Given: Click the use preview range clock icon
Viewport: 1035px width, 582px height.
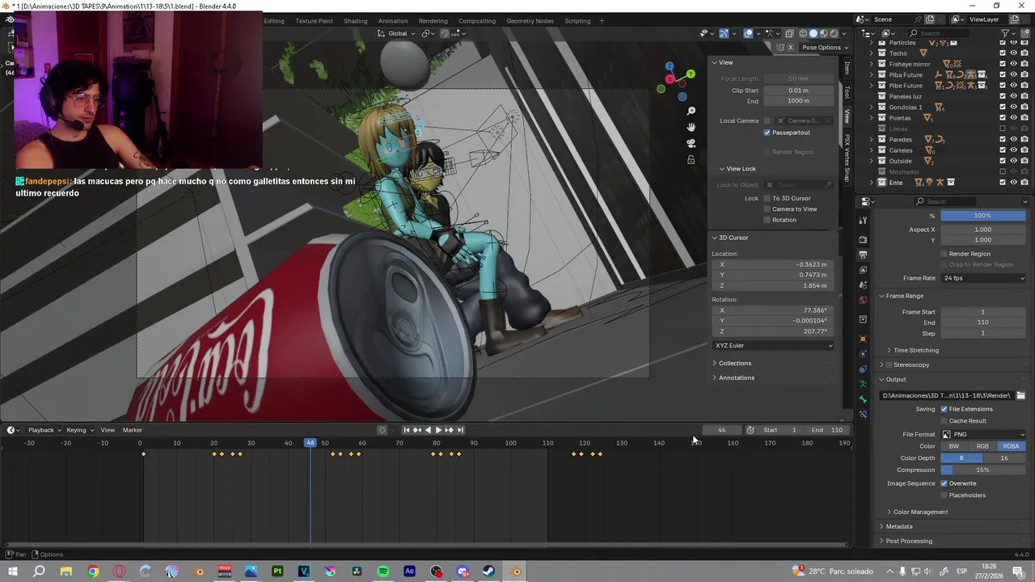Looking at the screenshot, I should (x=750, y=430).
